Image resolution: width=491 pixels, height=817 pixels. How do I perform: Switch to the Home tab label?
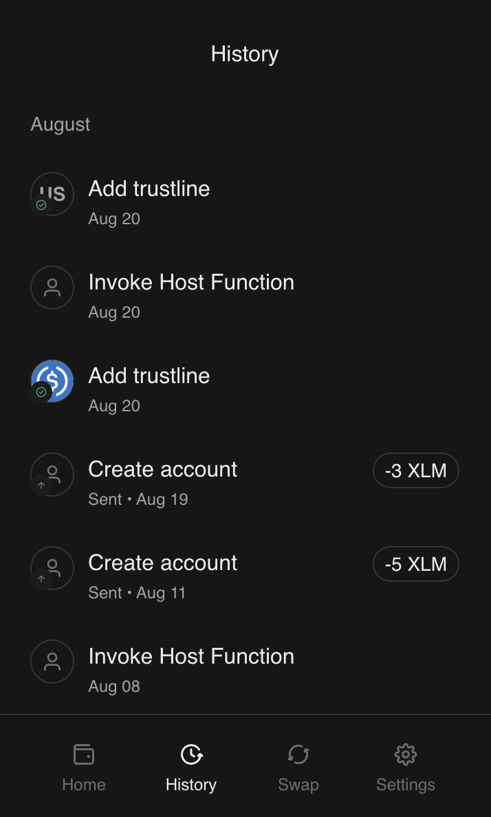point(84,785)
